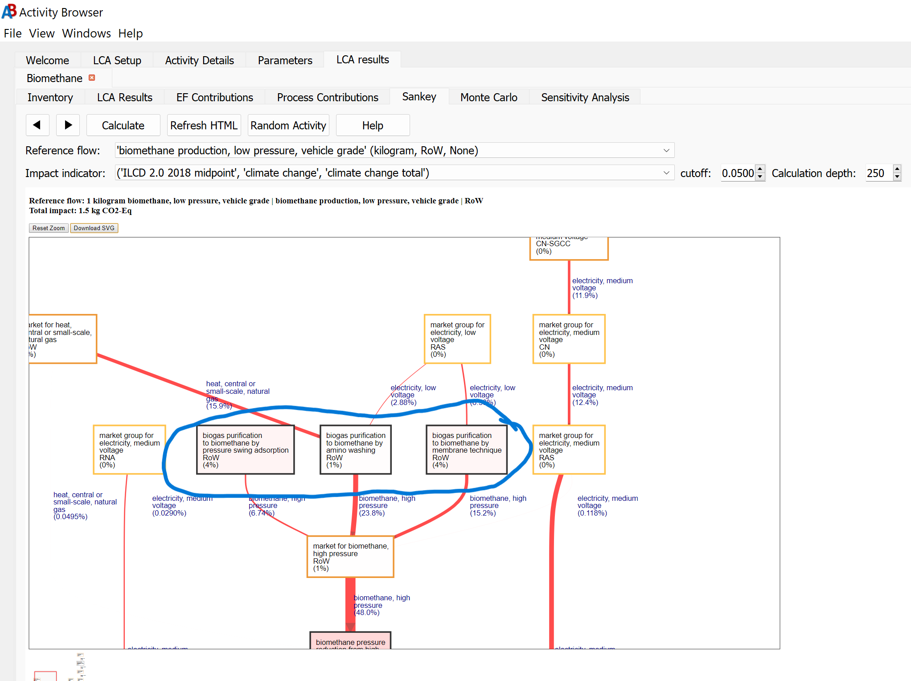This screenshot has height=681, width=911.
Task: Open the Windows menu
Action: 86,33
